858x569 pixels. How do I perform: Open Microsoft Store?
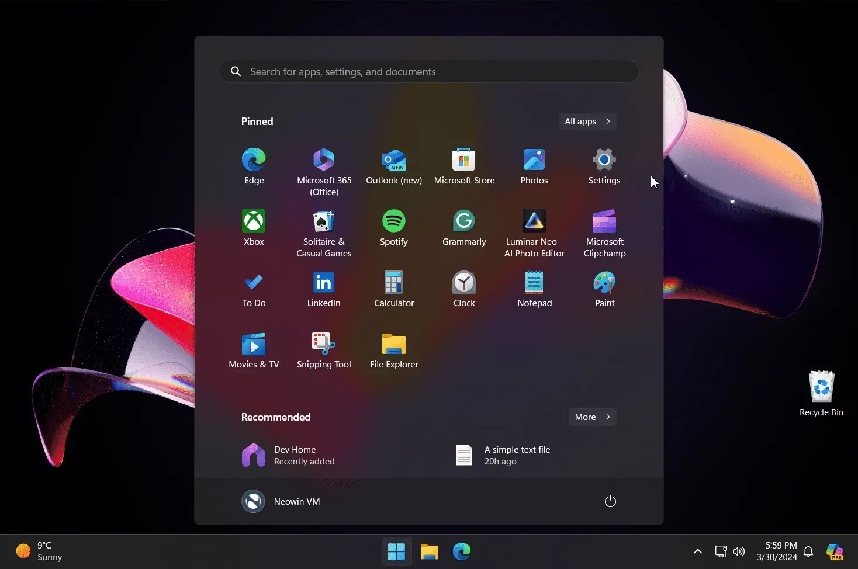click(464, 167)
